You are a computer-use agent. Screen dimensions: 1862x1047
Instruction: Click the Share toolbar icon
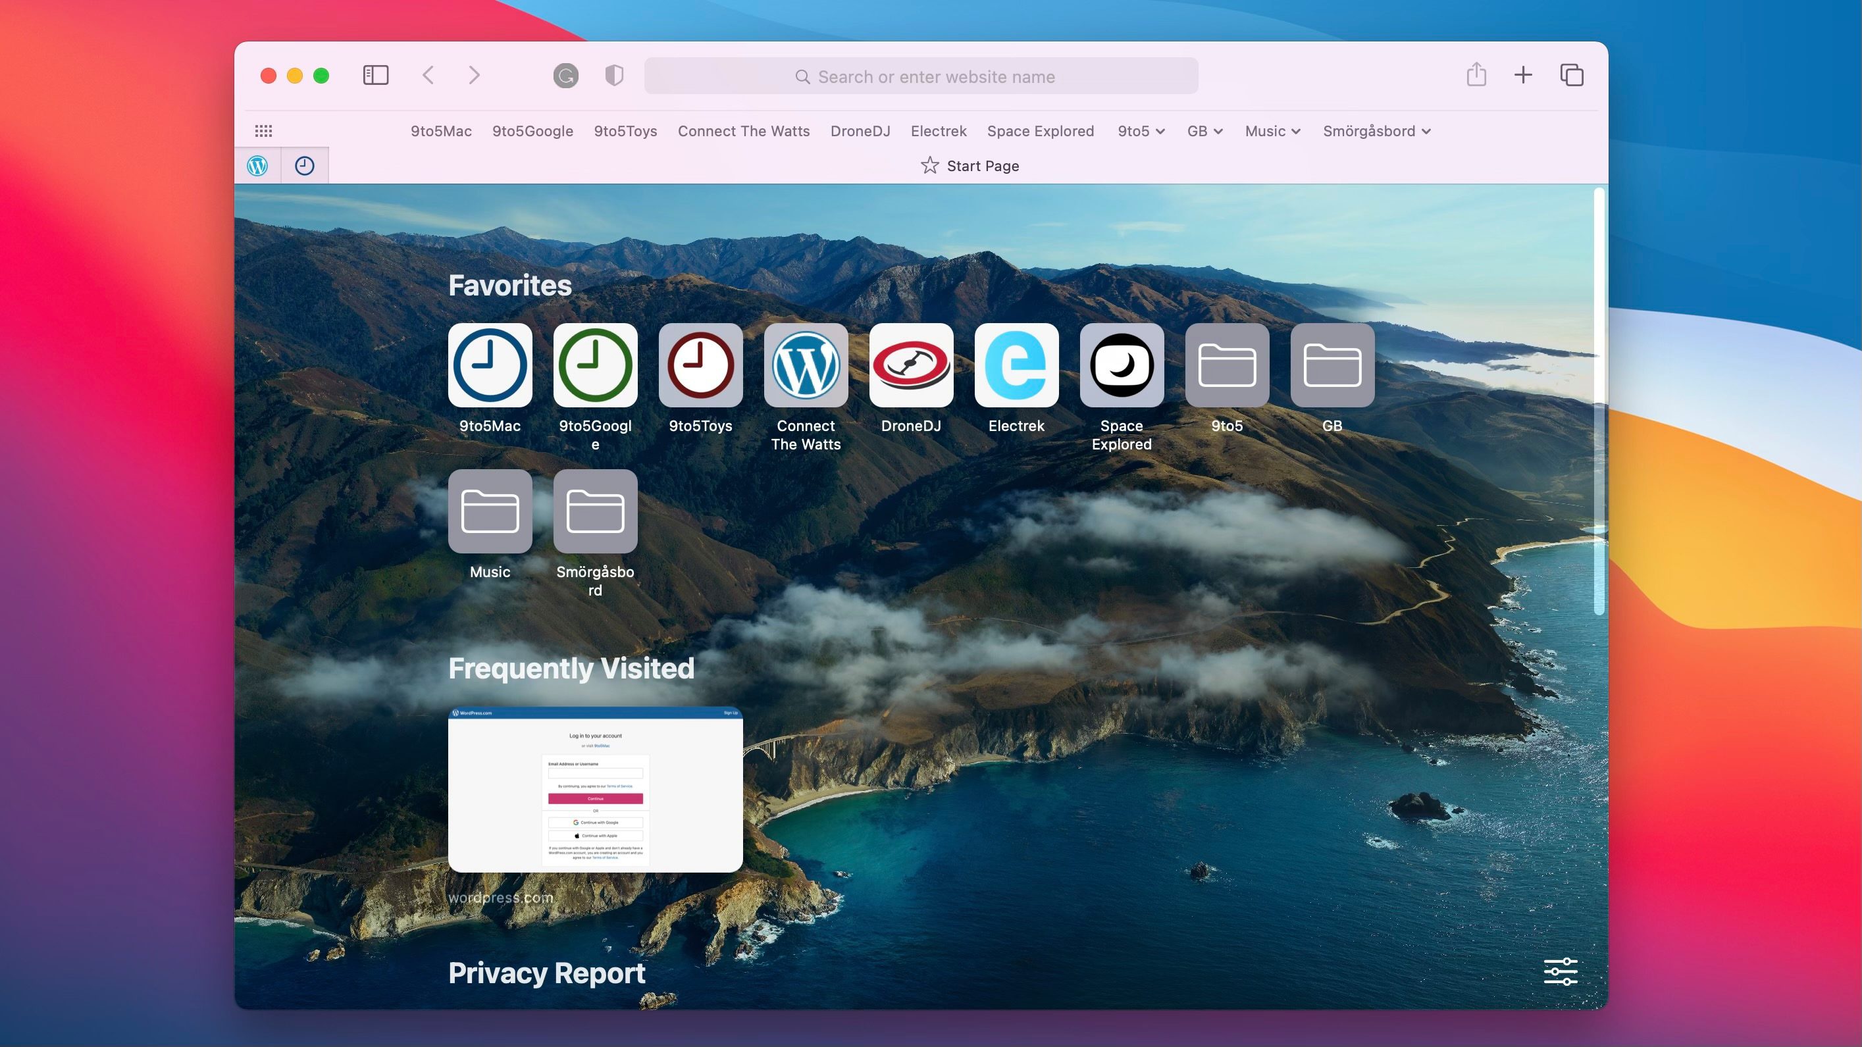(1476, 75)
